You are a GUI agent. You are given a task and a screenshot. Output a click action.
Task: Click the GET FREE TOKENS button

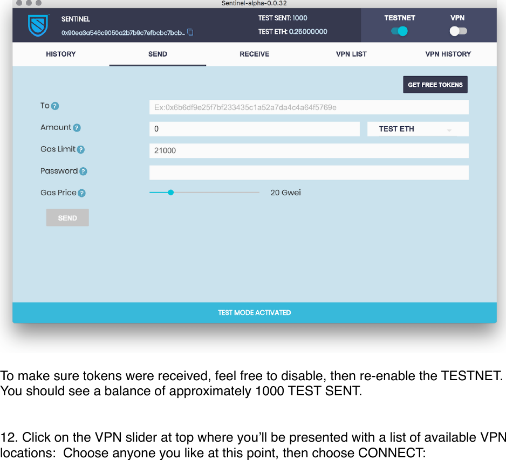435,85
